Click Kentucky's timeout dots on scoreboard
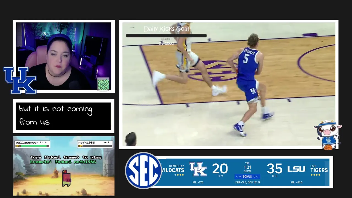This screenshot has height=198, width=352. (x=179, y=175)
